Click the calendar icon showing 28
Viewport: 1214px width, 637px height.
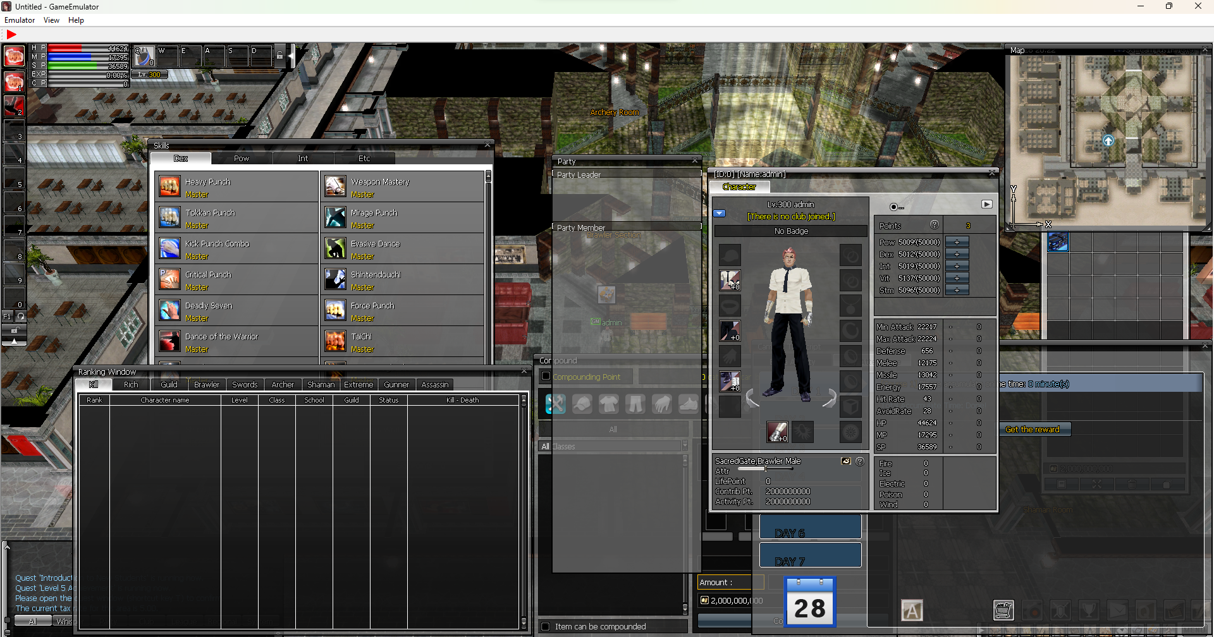pyautogui.click(x=810, y=602)
